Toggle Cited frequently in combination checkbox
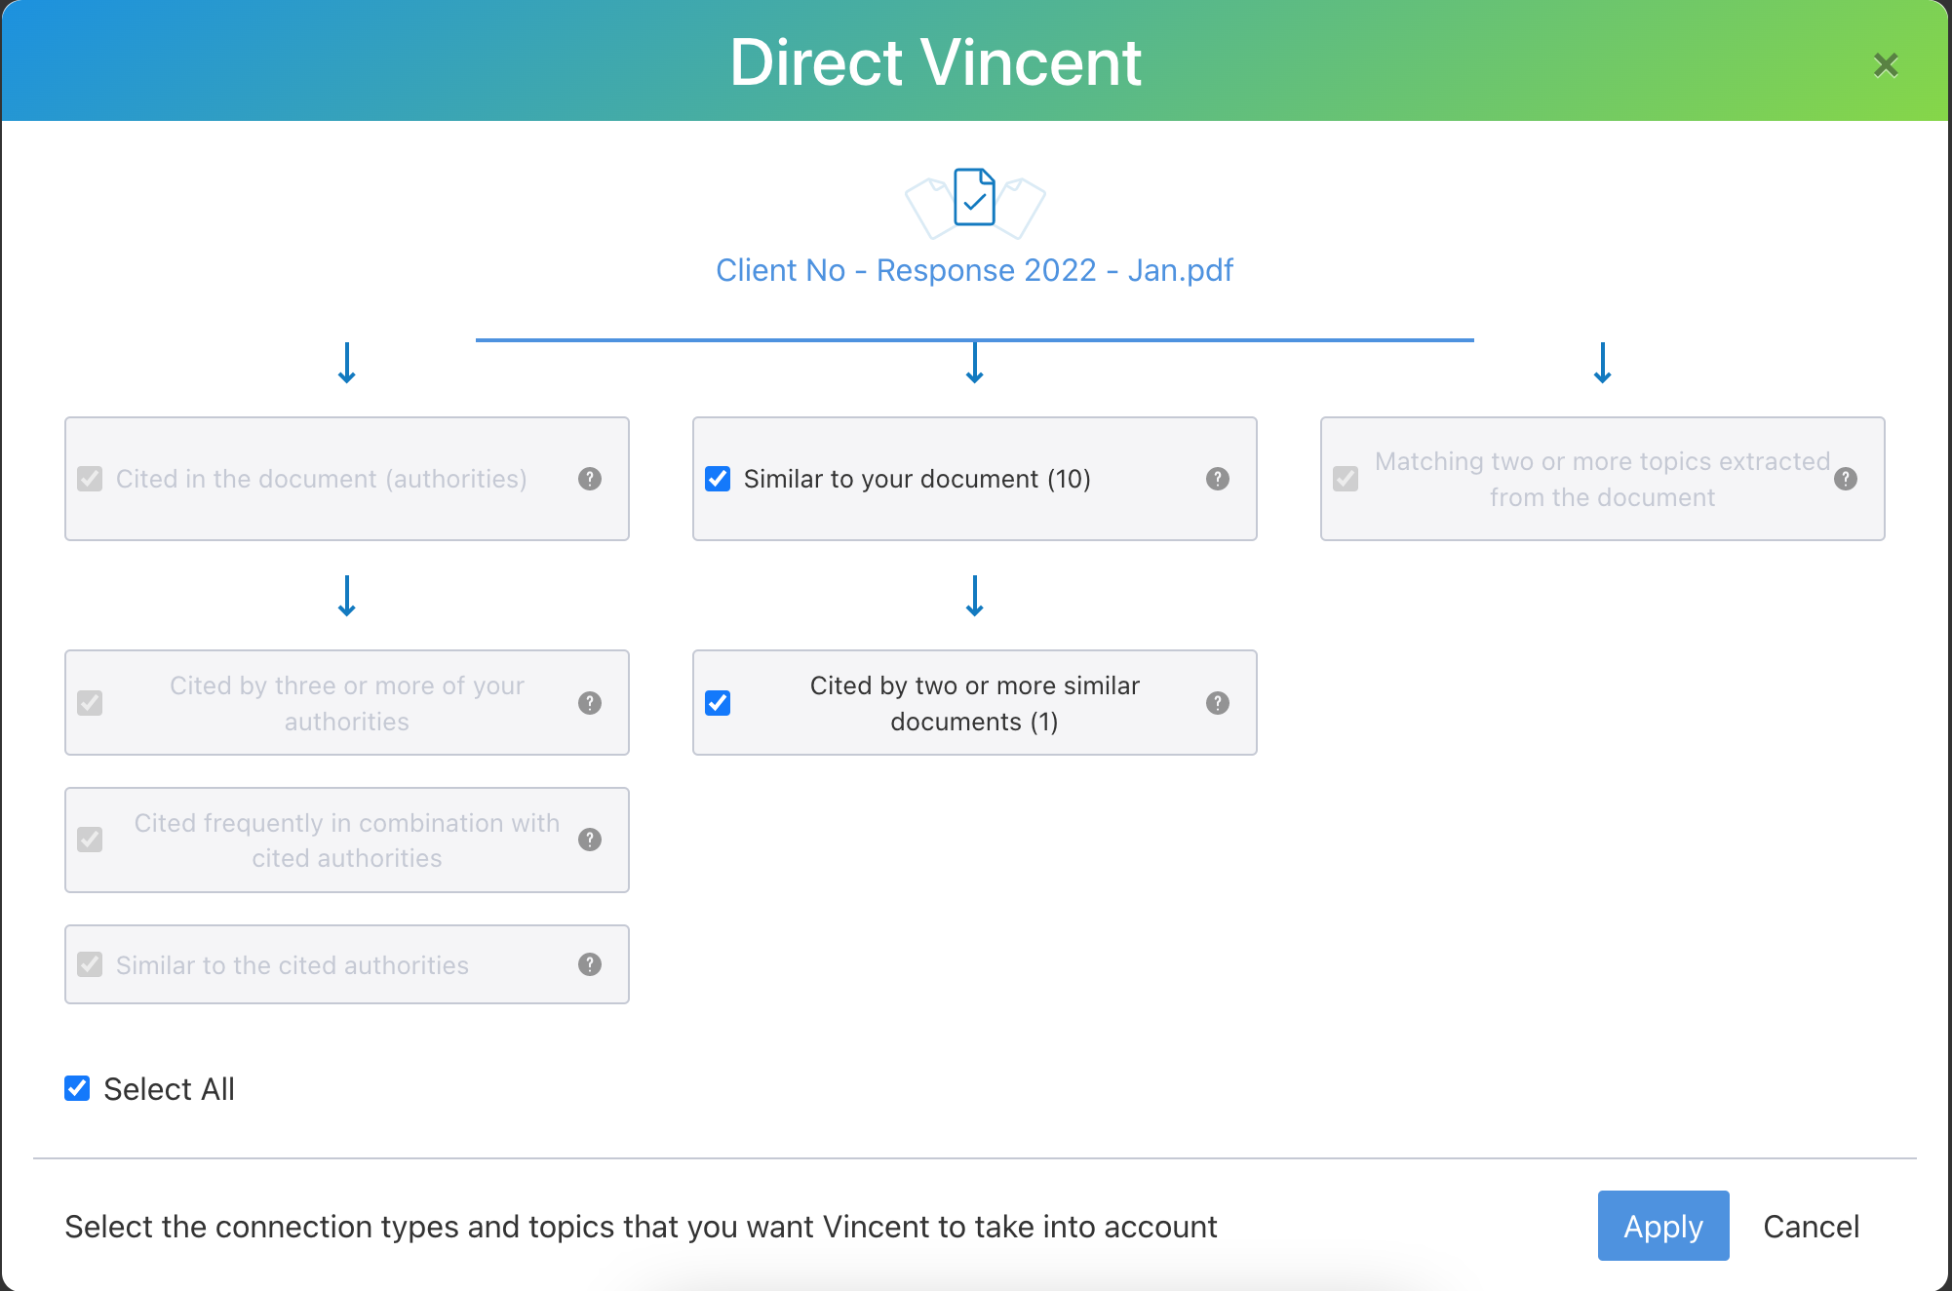Image resolution: width=1952 pixels, height=1291 pixels. 90,840
